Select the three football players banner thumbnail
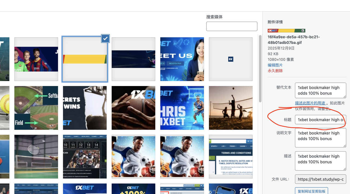This screenshot has height=194, width=350. point(36,59)
